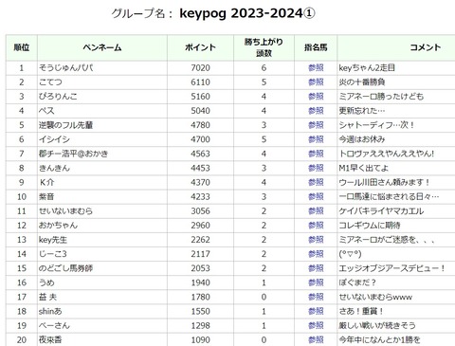The image size is (455, 346).
Task: Click the comment せいないまむらwww
Action: [375, 297]
